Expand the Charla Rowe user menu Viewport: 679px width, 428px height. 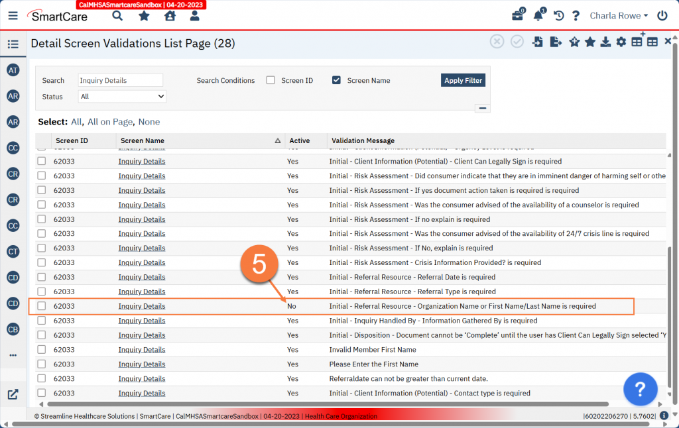click(619, 15)
